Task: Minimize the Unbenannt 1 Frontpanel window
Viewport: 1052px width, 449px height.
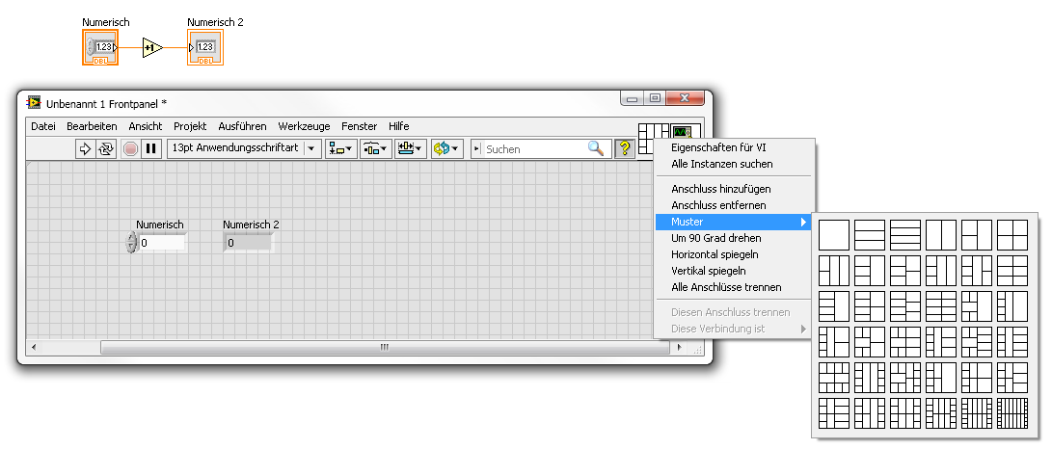Action: tap(632, 98)
